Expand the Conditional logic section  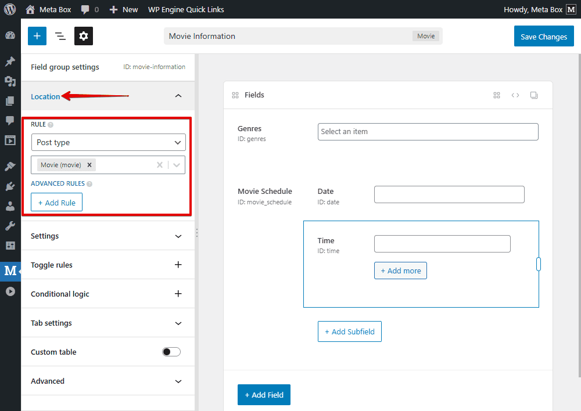(178, 294)
